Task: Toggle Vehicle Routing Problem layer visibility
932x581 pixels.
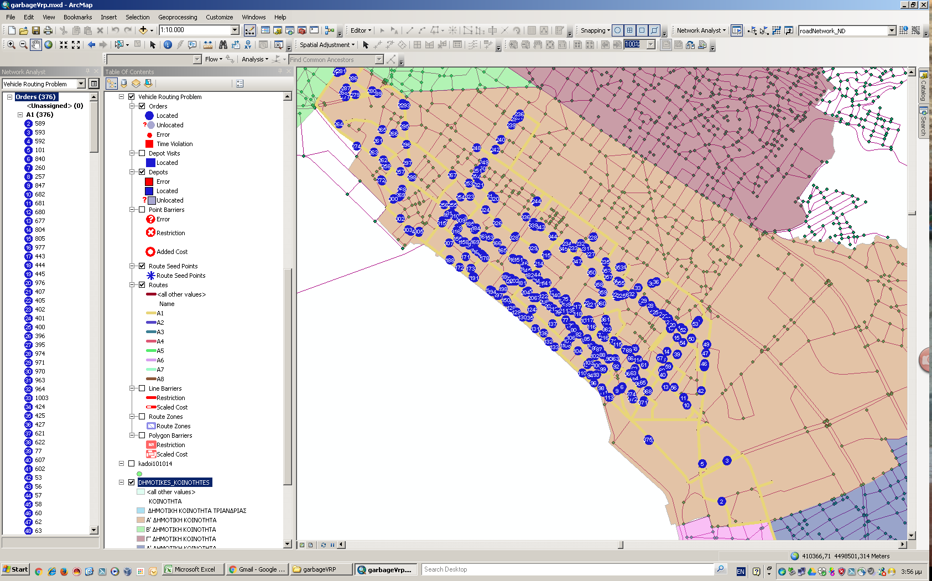Action: (x=132, y=97)
